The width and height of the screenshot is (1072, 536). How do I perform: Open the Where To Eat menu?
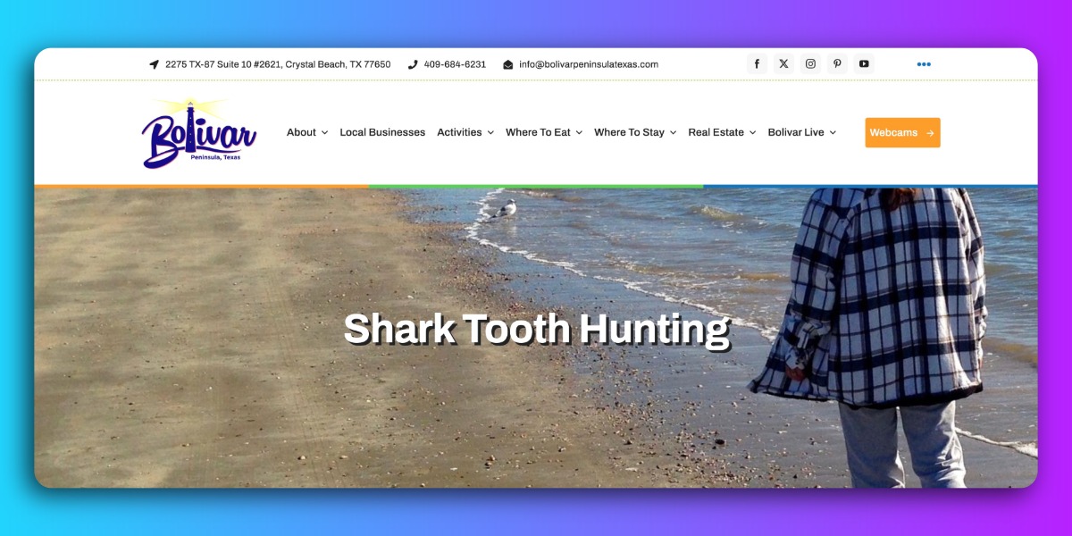(x=543, y=132)
